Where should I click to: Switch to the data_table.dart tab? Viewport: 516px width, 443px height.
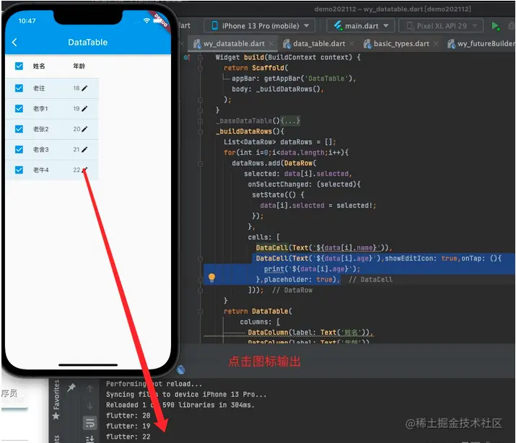click(319, 43)
